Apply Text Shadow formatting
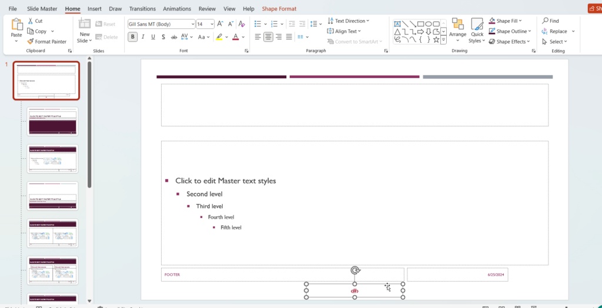The height and width of the screenshot is (308, 602). click(x=163, y=36)
